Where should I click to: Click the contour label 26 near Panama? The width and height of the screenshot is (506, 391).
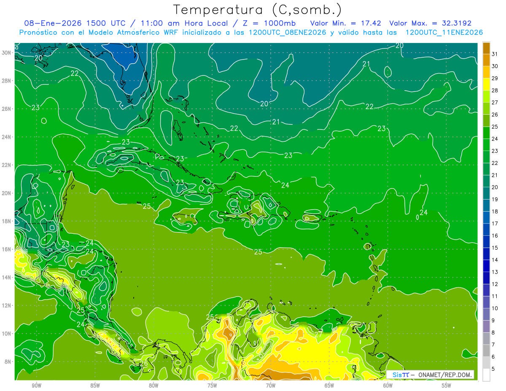point(144,363)
